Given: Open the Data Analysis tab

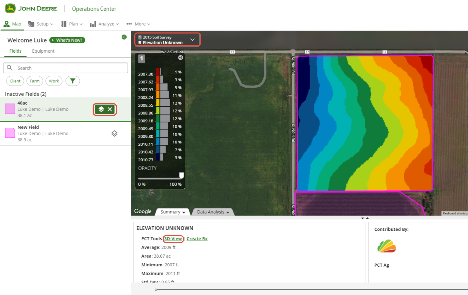Looking at the screenshot, I should (x=213, y=212).
